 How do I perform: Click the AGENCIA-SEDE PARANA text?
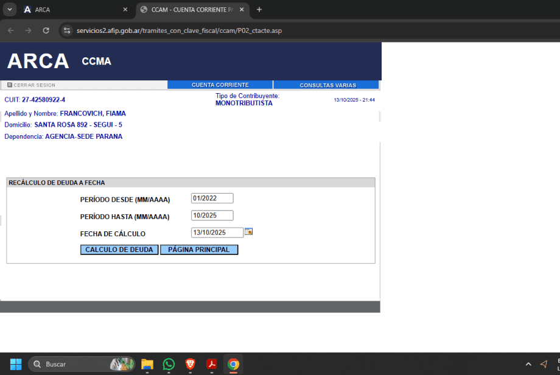click(83, 136)
